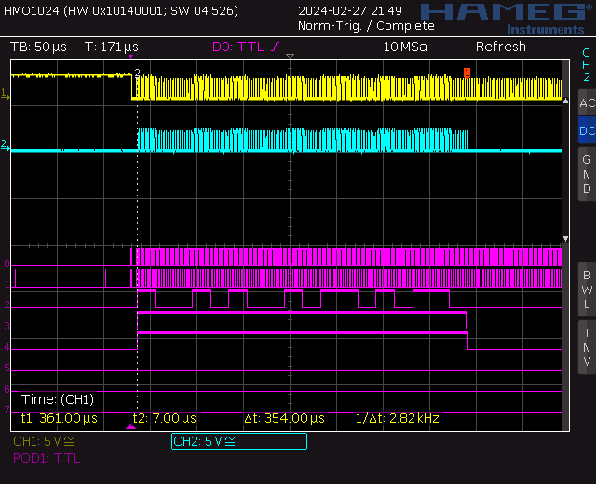Click the trigger position triangle at top center
This screenshot has width=596, height=484.
291,58
